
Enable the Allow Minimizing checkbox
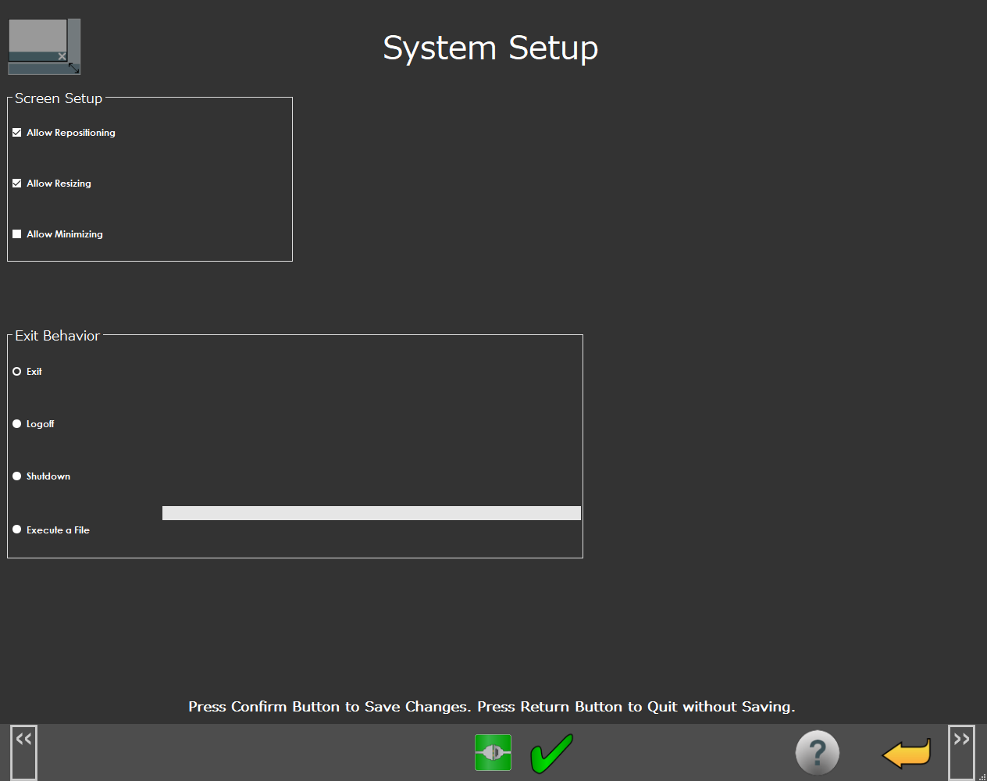(17, 234)
